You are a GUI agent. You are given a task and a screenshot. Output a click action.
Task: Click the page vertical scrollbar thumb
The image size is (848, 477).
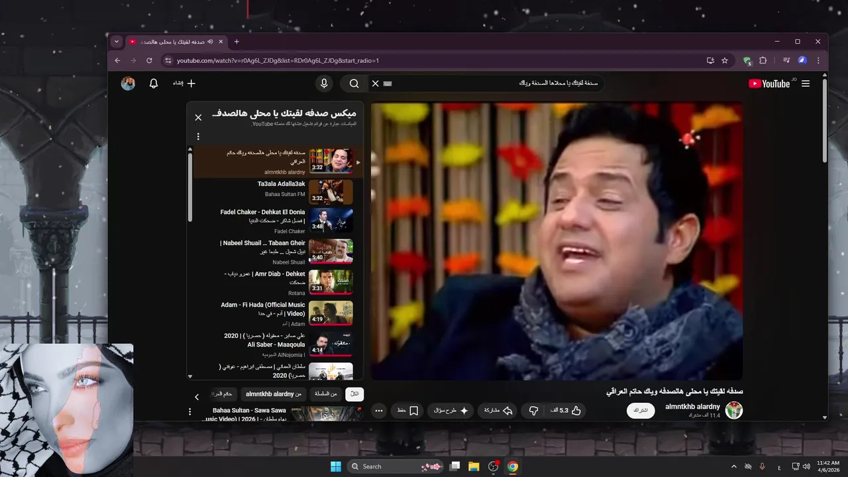coord(824,121)
